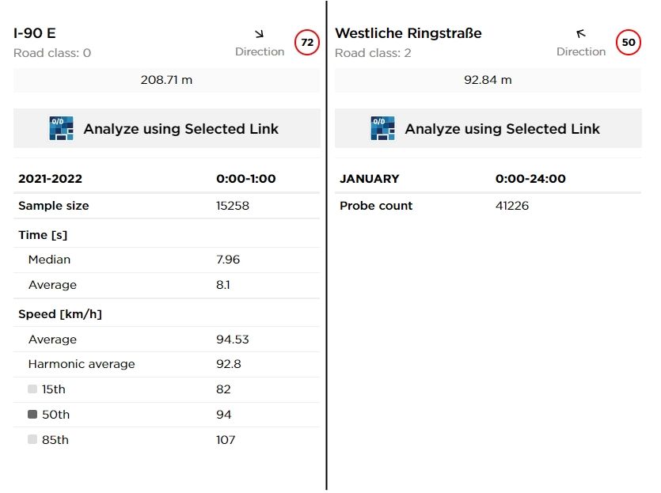This screenshot has height=493, width=661.
Task: Select the 208.71 m length bar
Action: [167, 80]
